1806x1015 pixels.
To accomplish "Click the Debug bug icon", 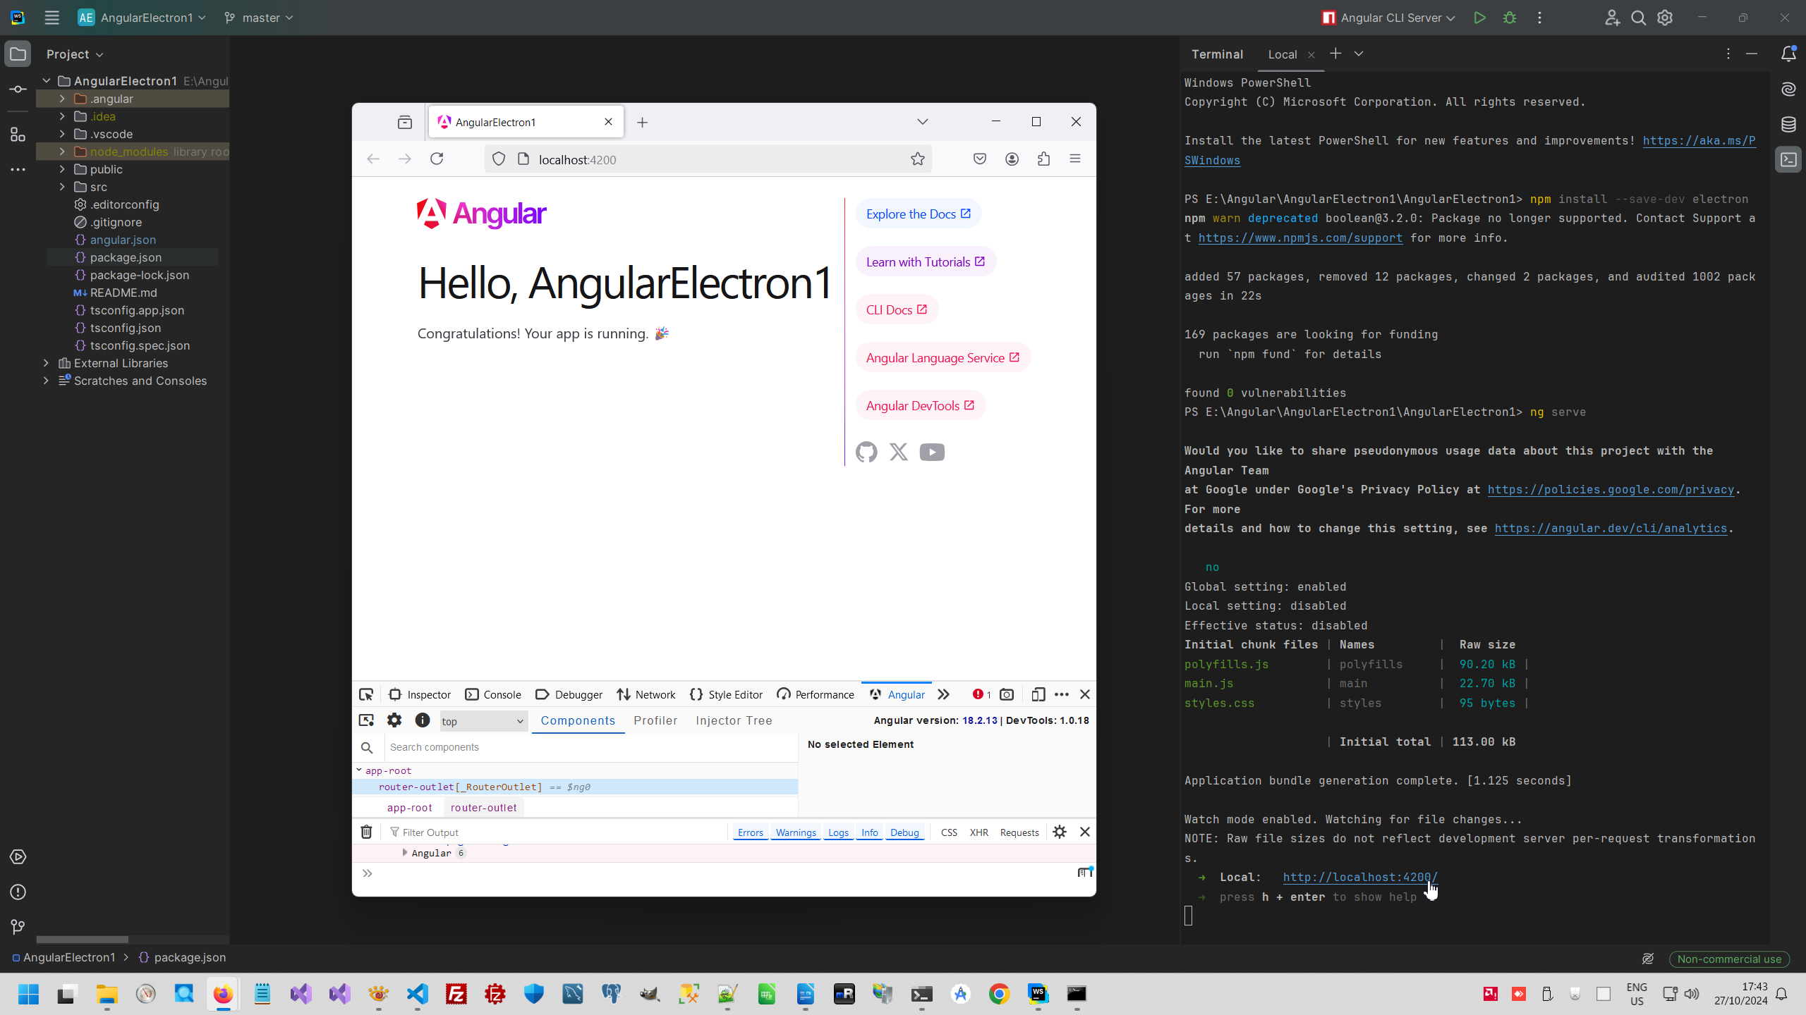I will [x=1510, y=18].
